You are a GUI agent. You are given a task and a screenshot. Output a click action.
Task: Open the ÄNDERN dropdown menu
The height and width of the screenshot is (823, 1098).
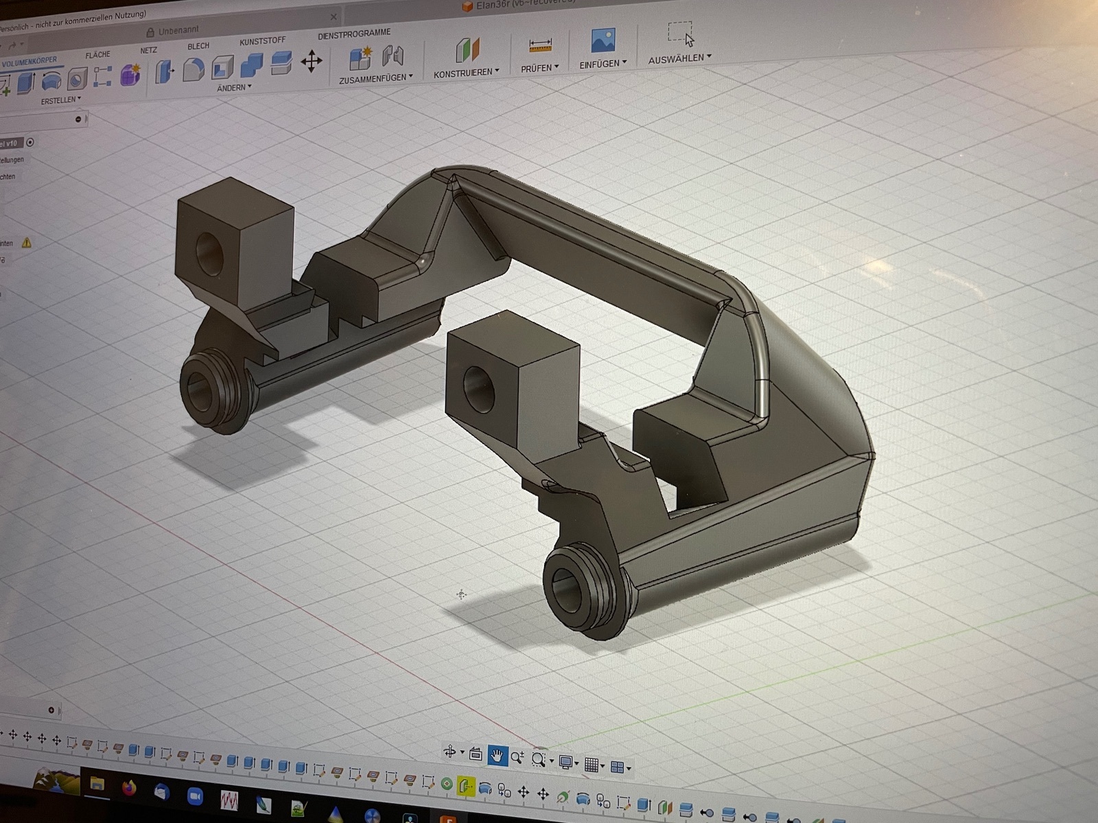pyautogui.click(x=234, y=88)
